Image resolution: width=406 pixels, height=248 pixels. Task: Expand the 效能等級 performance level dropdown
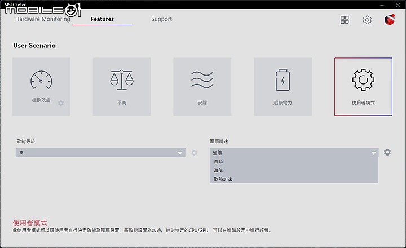101,153
